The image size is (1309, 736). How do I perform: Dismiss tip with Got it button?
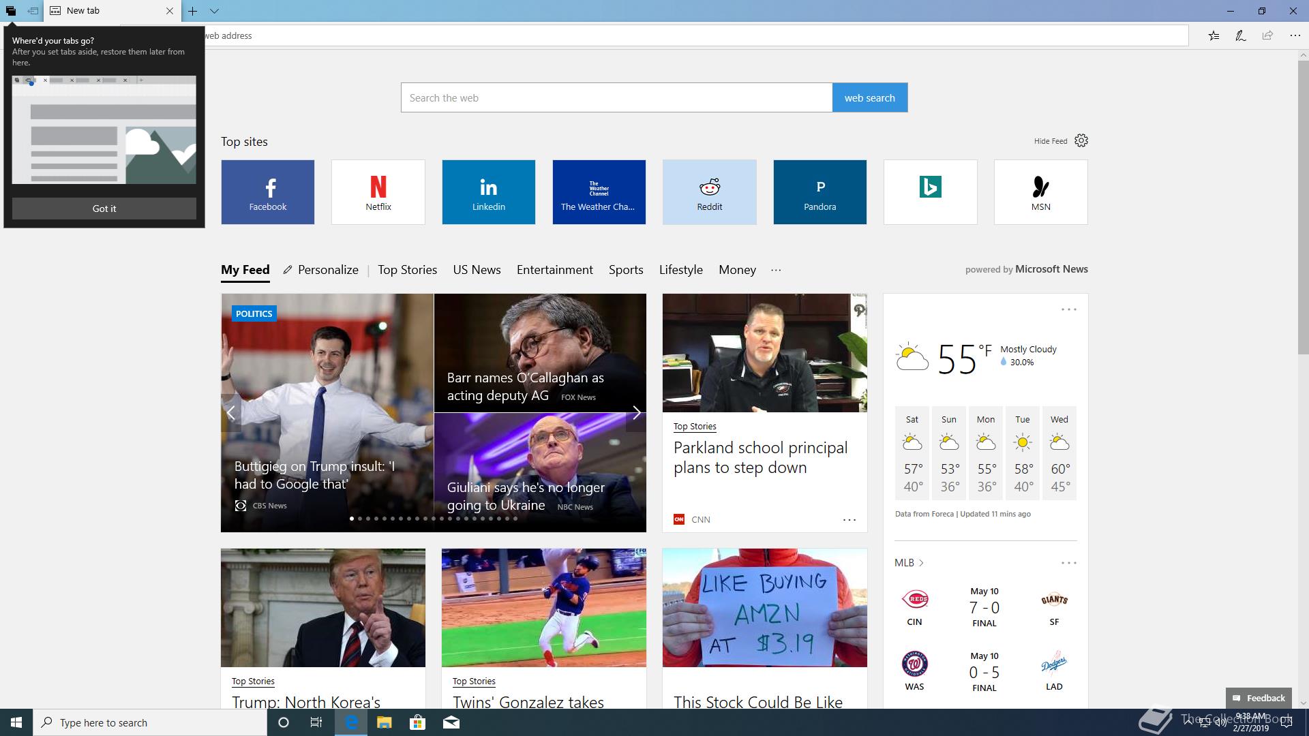click(x=104, y=209)
